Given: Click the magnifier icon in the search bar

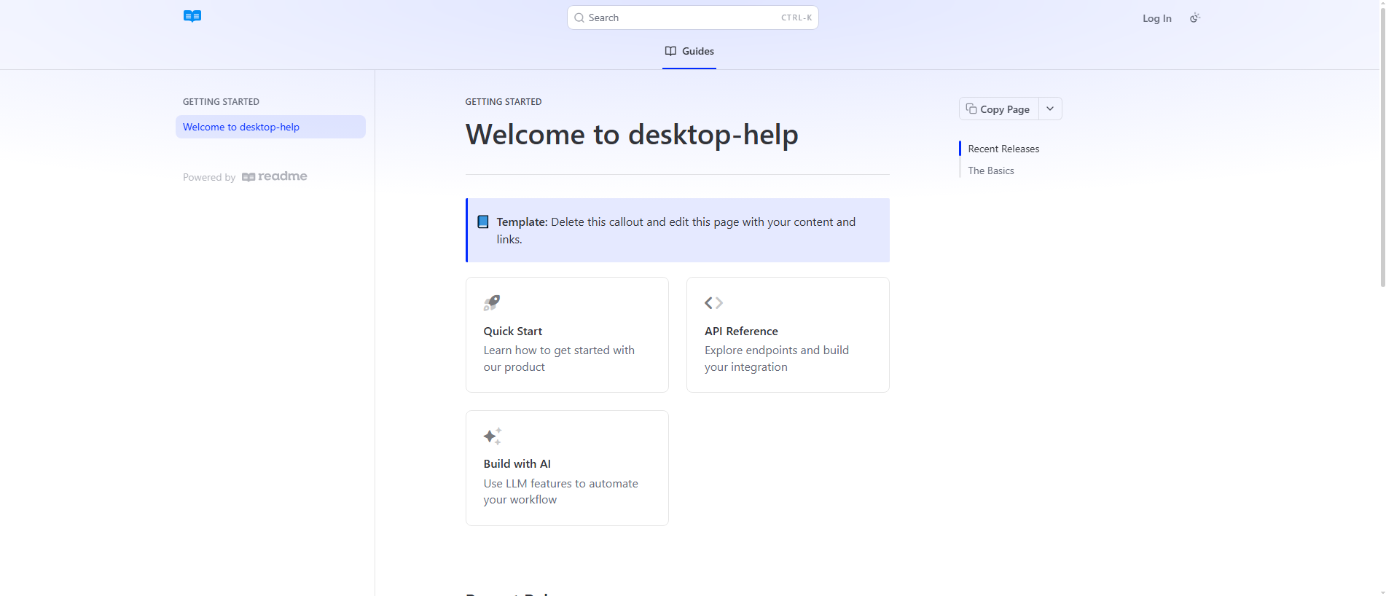Looking at the screenshot, I should pos(579,17).
